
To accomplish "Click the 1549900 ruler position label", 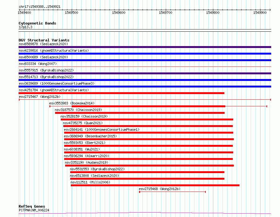I will click(x=260, y=13).
